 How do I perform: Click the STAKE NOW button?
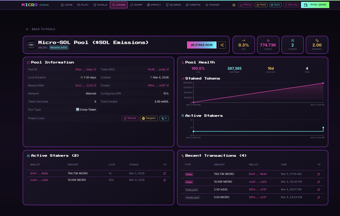click(x=202, y=45)
